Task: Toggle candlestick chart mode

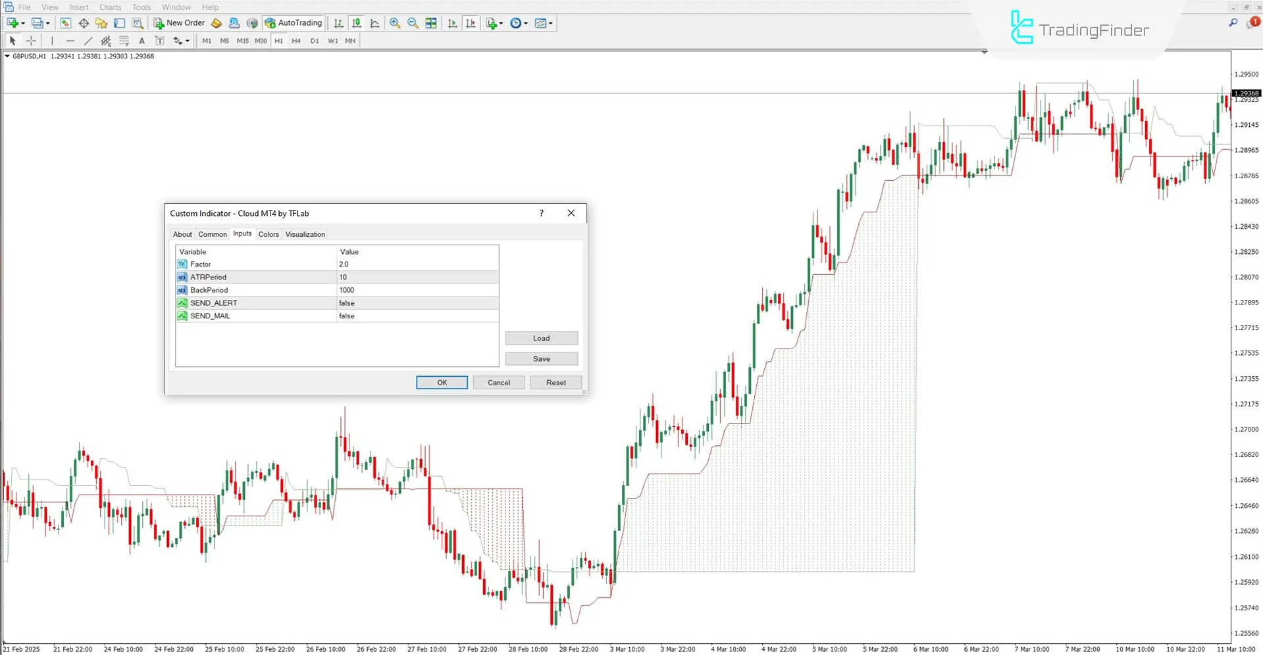Action: tap(357, 23)
